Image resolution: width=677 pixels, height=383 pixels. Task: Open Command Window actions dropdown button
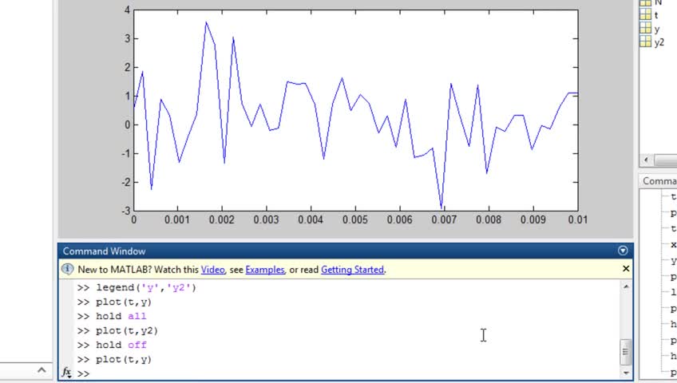point(623,251)
